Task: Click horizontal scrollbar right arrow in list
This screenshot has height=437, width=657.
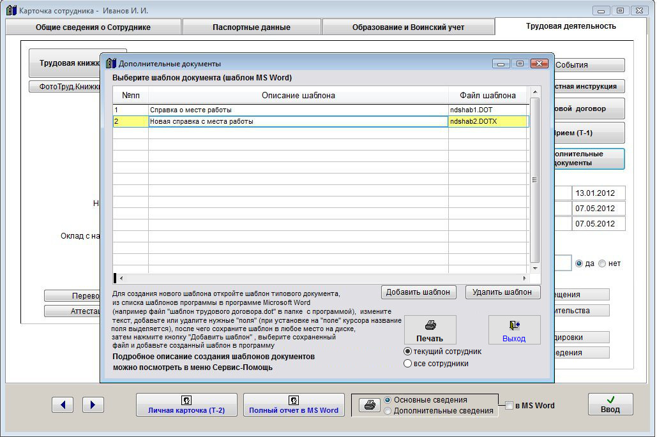Action: pos(525,279)
